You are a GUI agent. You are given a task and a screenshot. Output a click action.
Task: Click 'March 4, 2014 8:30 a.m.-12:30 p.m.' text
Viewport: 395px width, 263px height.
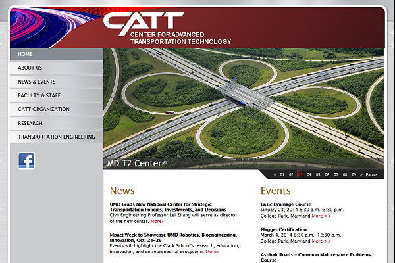point(301,235)
